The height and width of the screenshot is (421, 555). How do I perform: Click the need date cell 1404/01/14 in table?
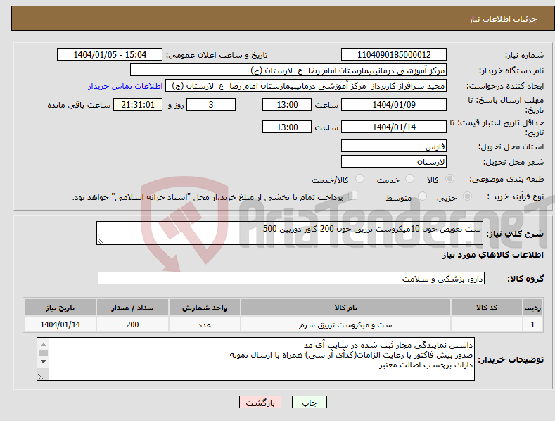[60, 325]
